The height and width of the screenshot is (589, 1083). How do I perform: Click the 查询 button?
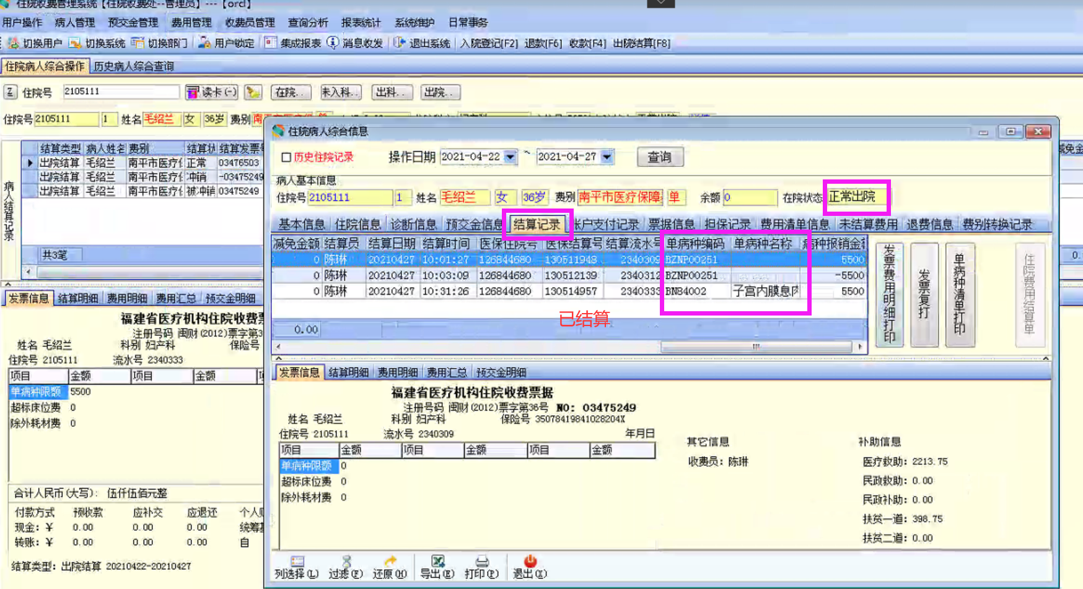click(660, 157)
